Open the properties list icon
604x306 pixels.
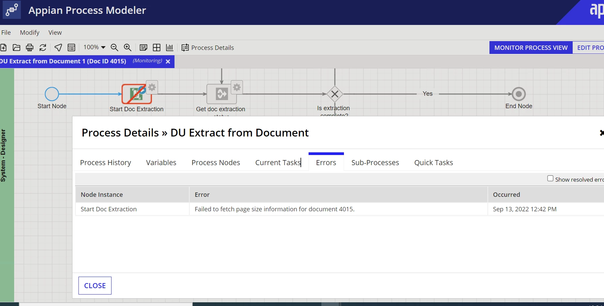pyautogui.click(x=71, y=48)
